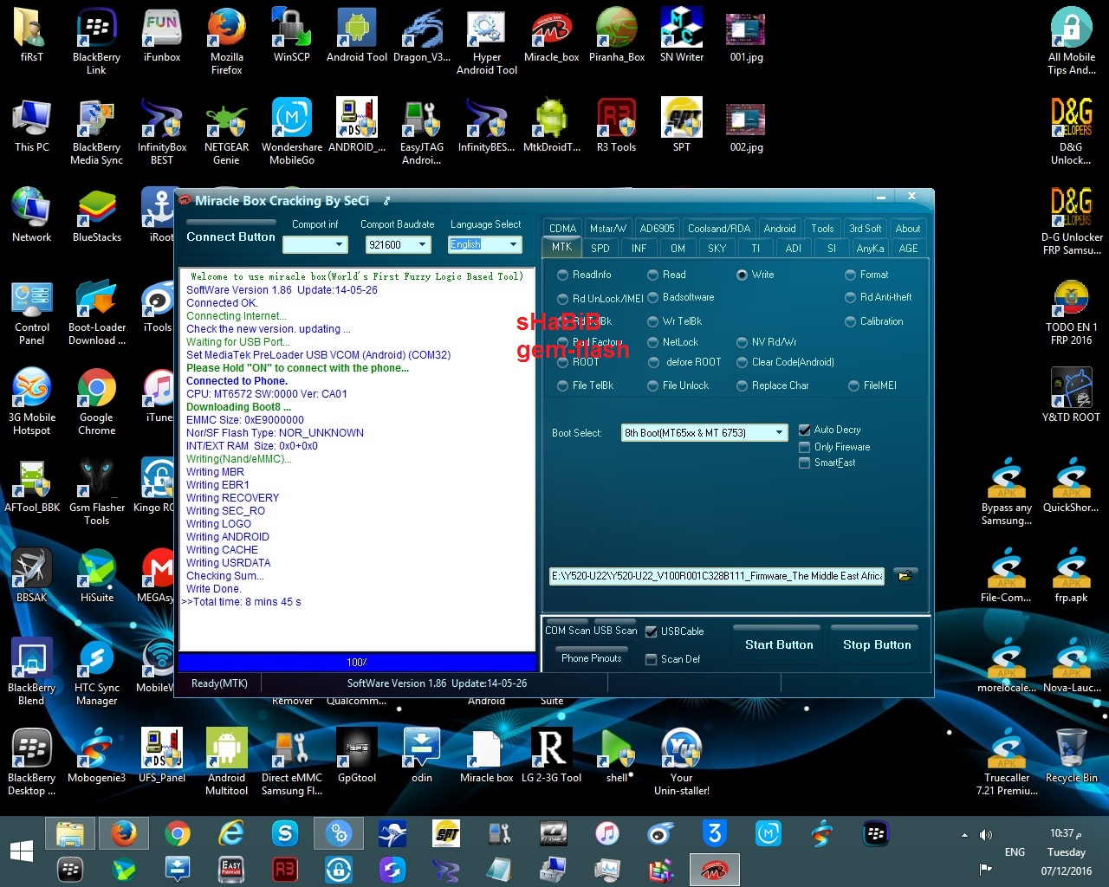Click the Stop Button

click(x=877, y=644)
